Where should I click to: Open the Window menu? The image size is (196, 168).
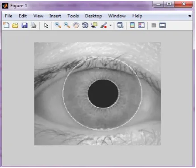(117, 16)
